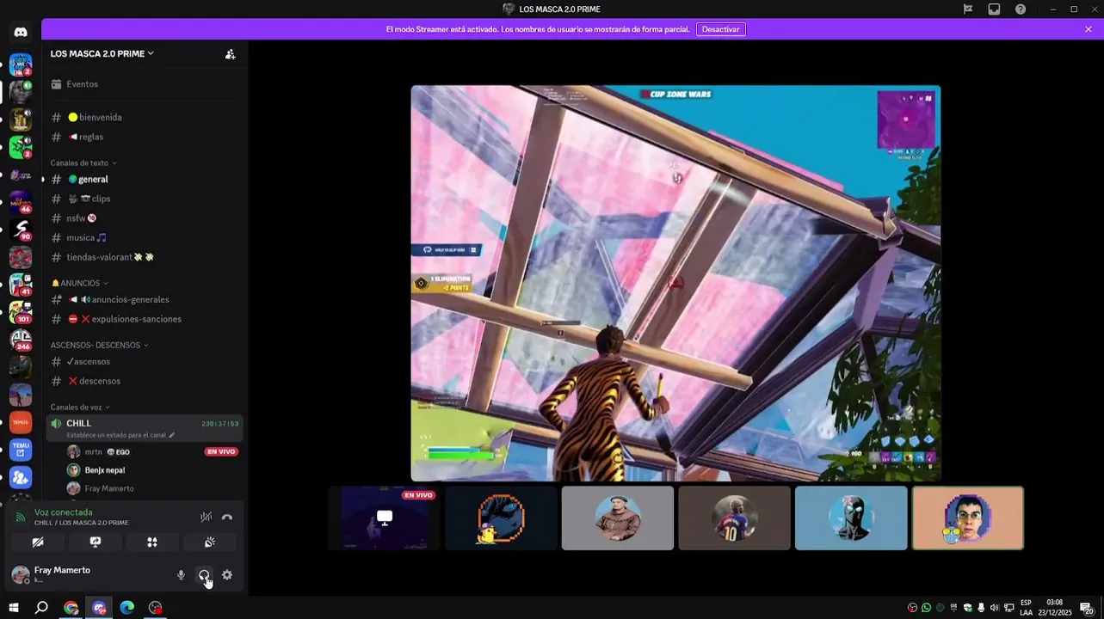Turn on camera from voice panel
Image resolution: width=1104 pixels, height=619 pixels.
click(x=38, y=542)
